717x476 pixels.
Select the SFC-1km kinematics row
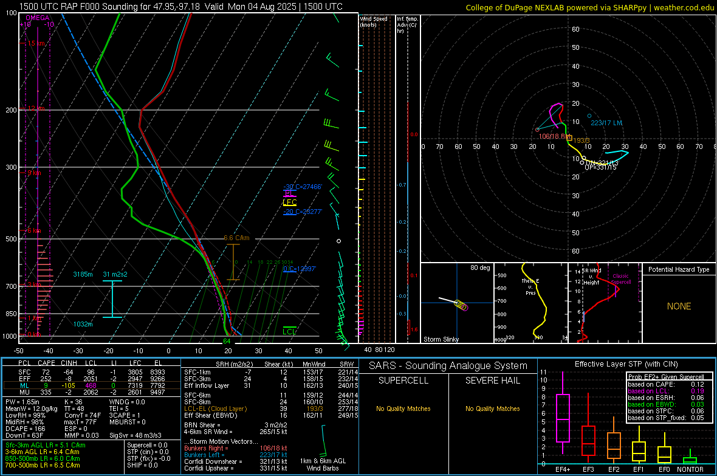[x=271, y=372]
